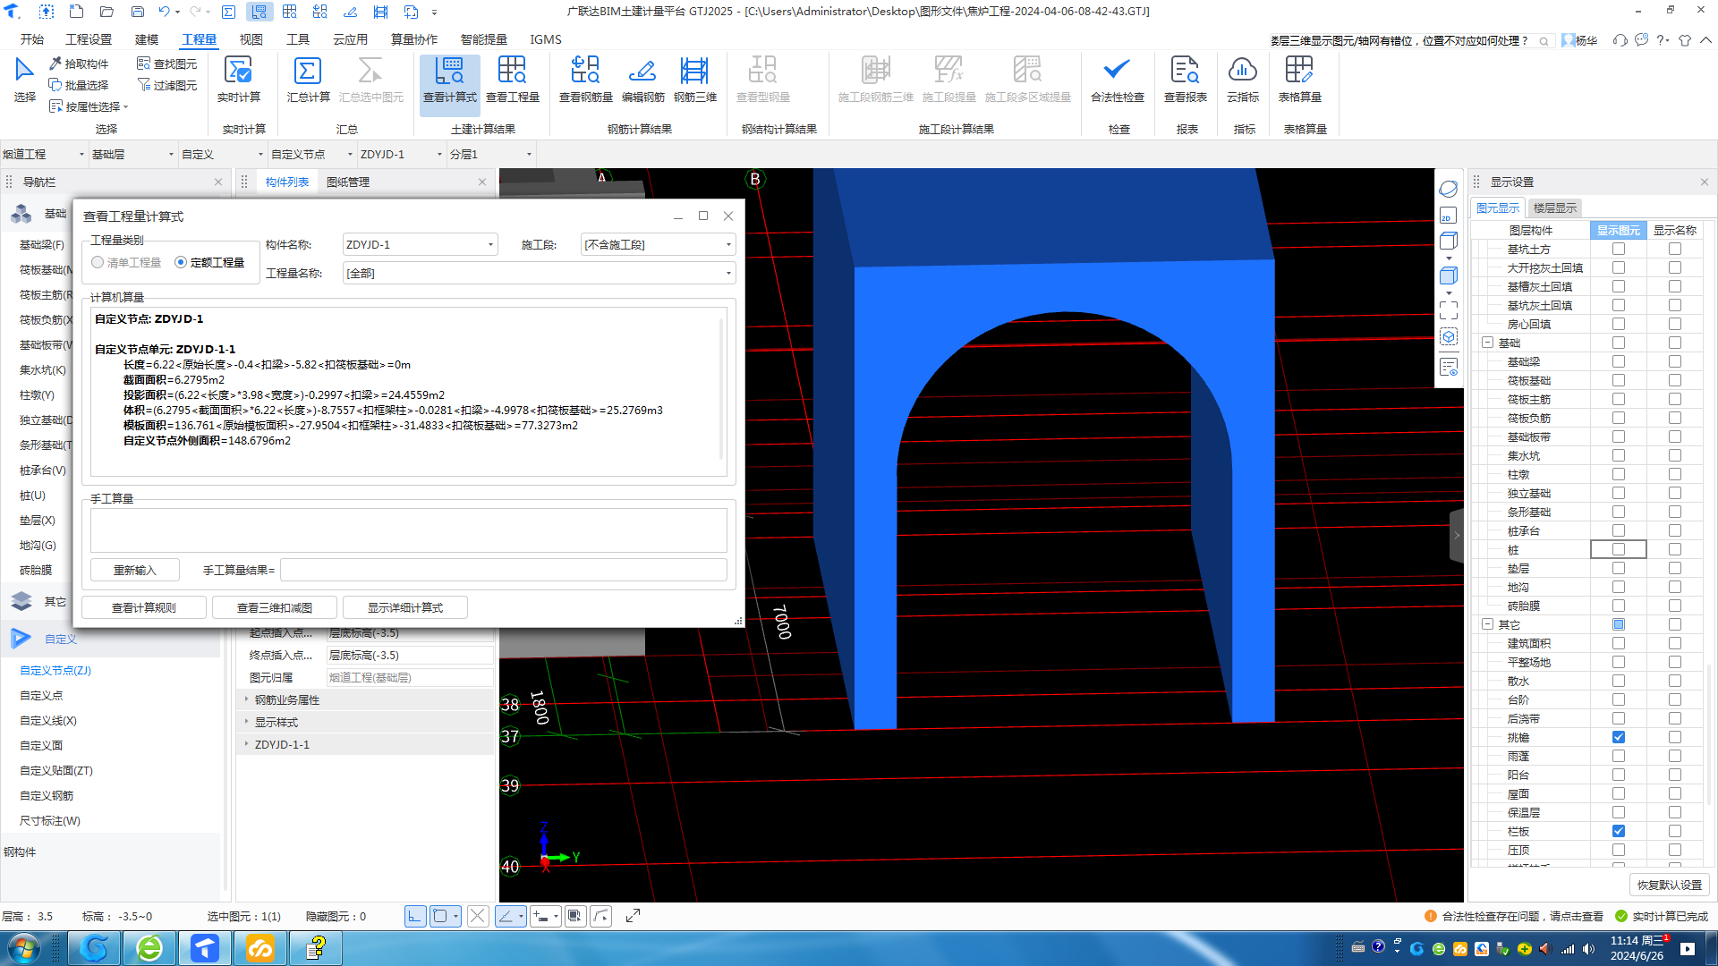Open 查看报表 icon

point(1185,80)
